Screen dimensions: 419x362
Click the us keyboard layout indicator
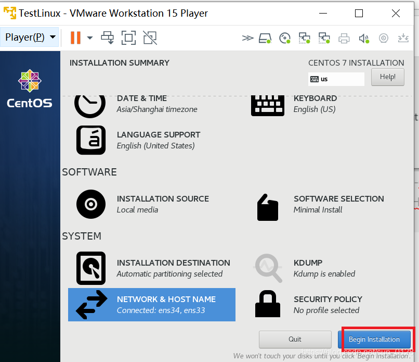(336, 79)
